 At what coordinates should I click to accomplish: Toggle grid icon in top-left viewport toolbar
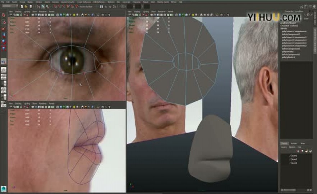pyautogui.click(x=33, y=15)
